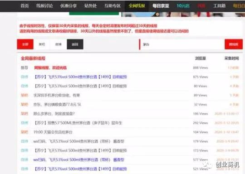245x174 pixels.
Task: Select the red 全部 filter tab
Action: point(25,44)
